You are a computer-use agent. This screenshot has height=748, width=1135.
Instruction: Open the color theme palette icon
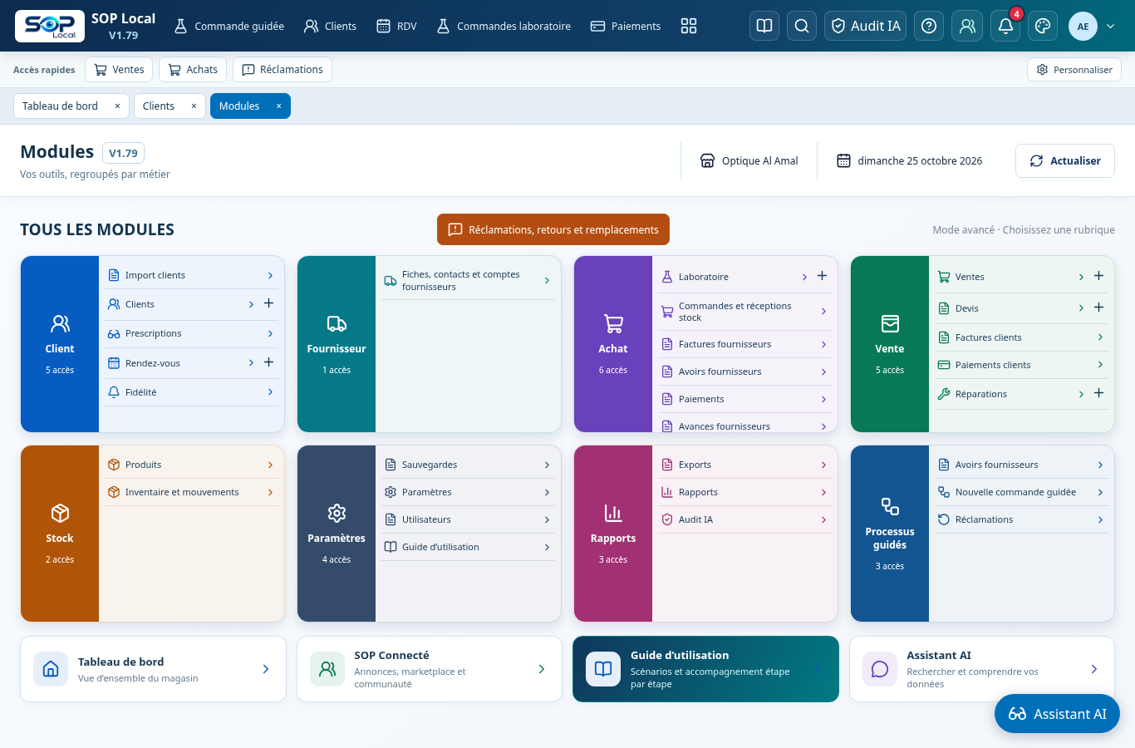point(1043,26)
